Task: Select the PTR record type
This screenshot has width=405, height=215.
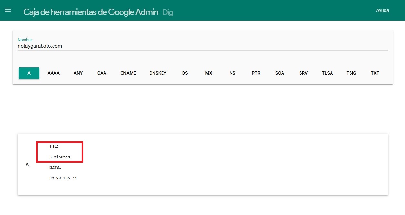Action: 256,73
